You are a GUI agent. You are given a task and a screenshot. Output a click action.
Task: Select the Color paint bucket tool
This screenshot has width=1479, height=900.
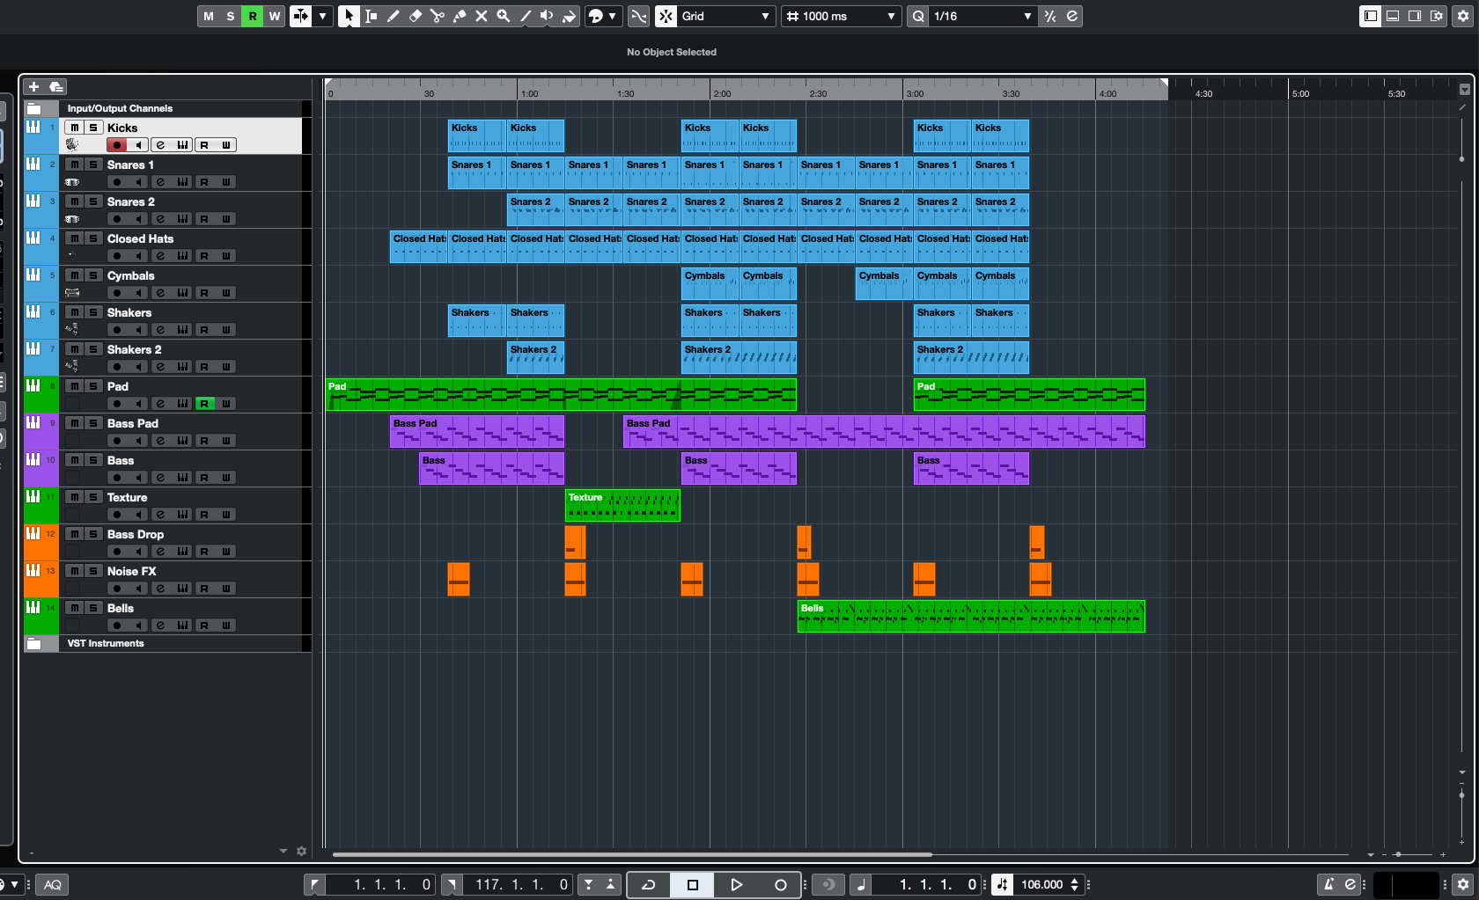570,16
